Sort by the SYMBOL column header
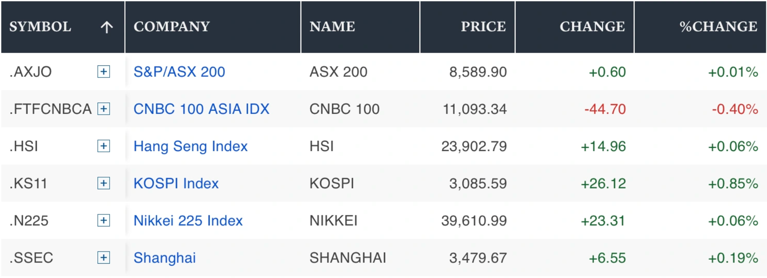The width and height of the screenshot is (767, 278). (x=40, y=27)
